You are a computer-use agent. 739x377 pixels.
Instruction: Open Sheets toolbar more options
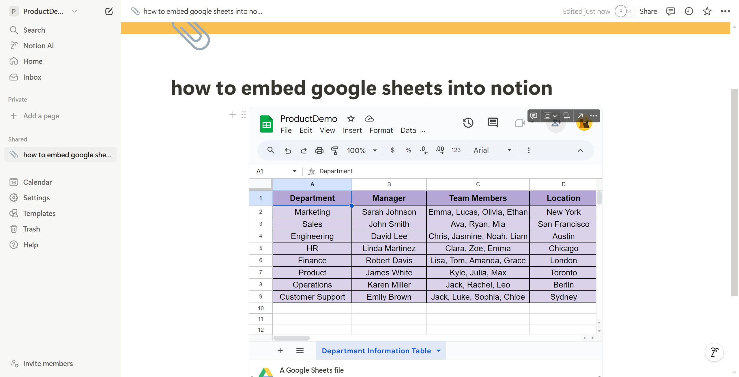coord(529,150)
